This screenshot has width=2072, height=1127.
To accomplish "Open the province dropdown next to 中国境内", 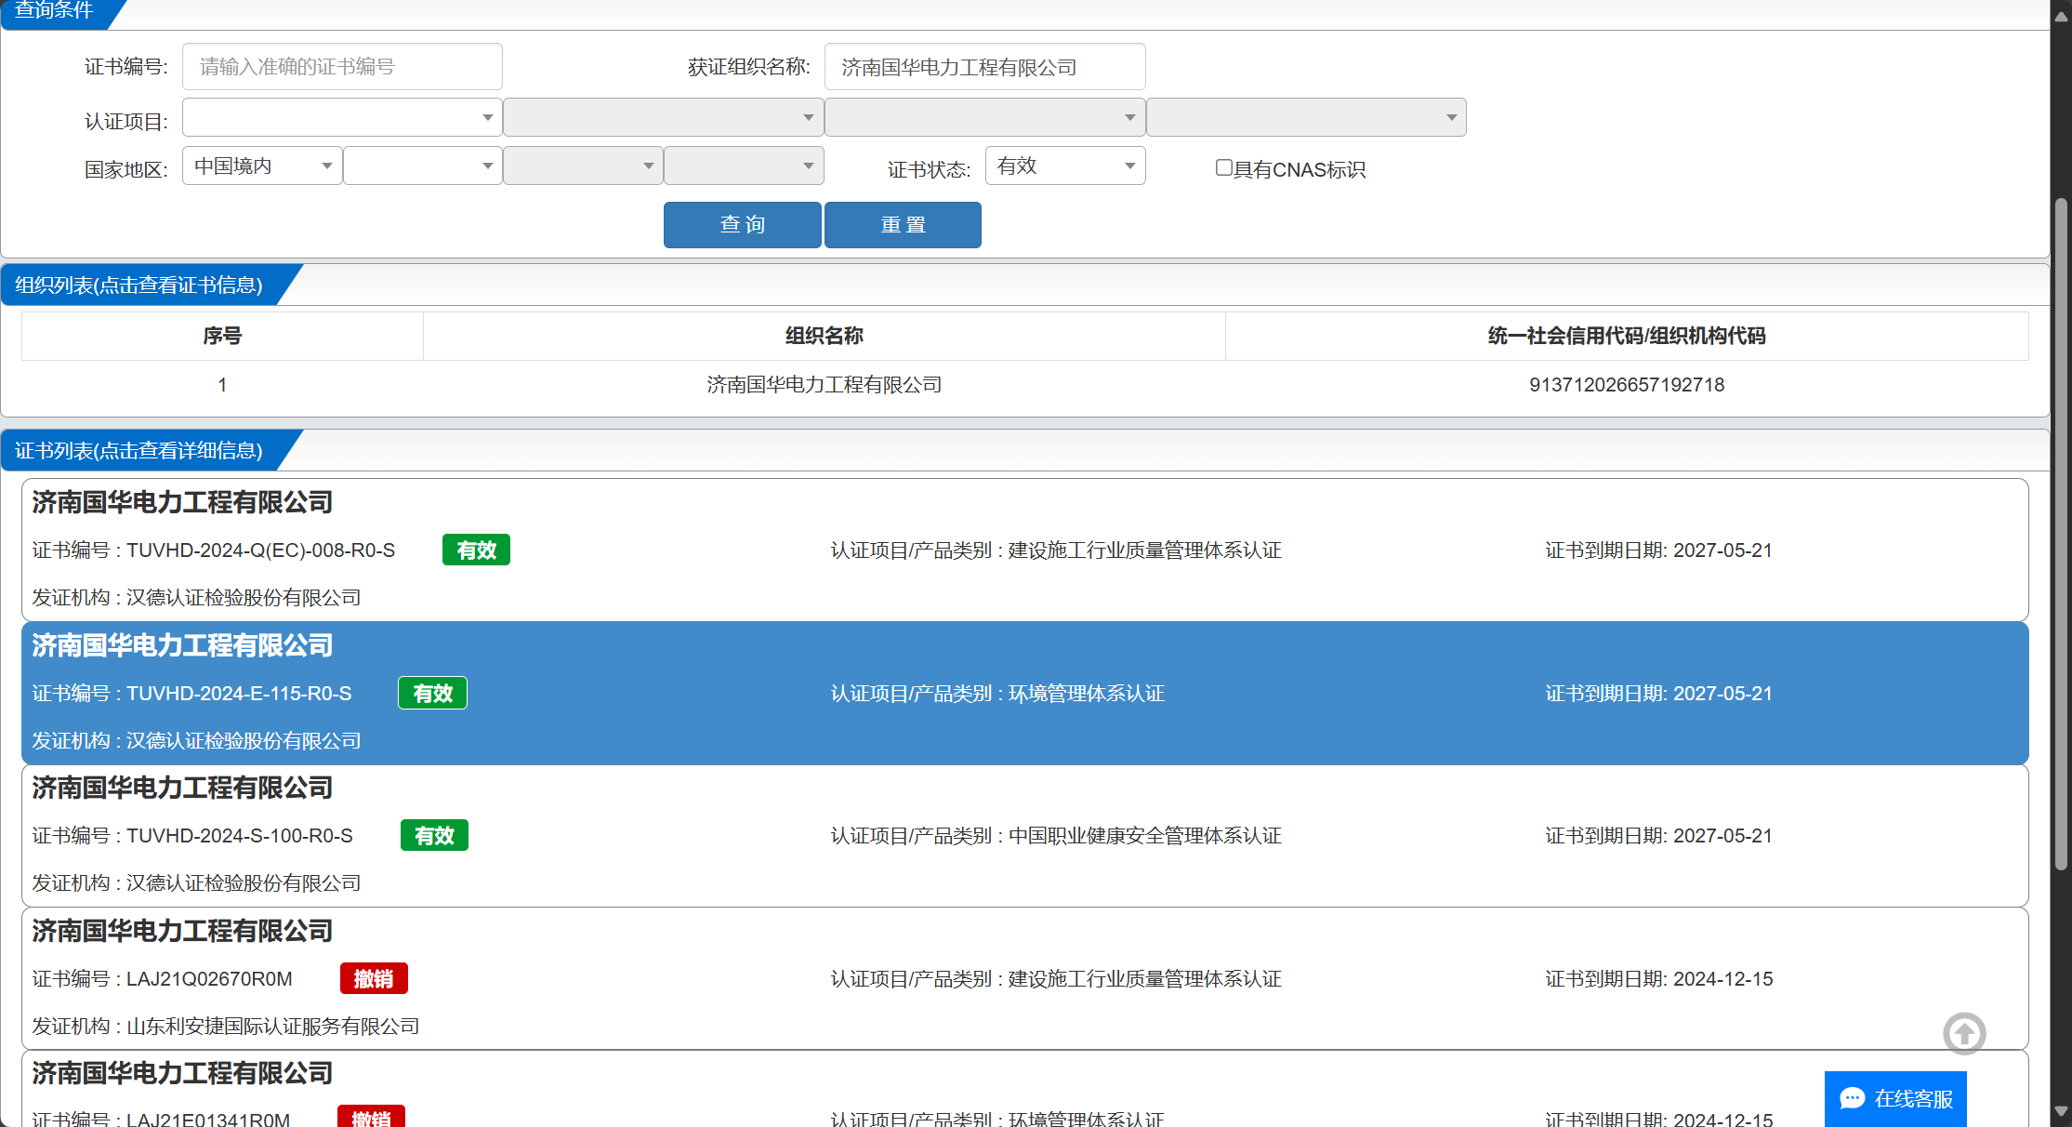I will click(423, 166).
